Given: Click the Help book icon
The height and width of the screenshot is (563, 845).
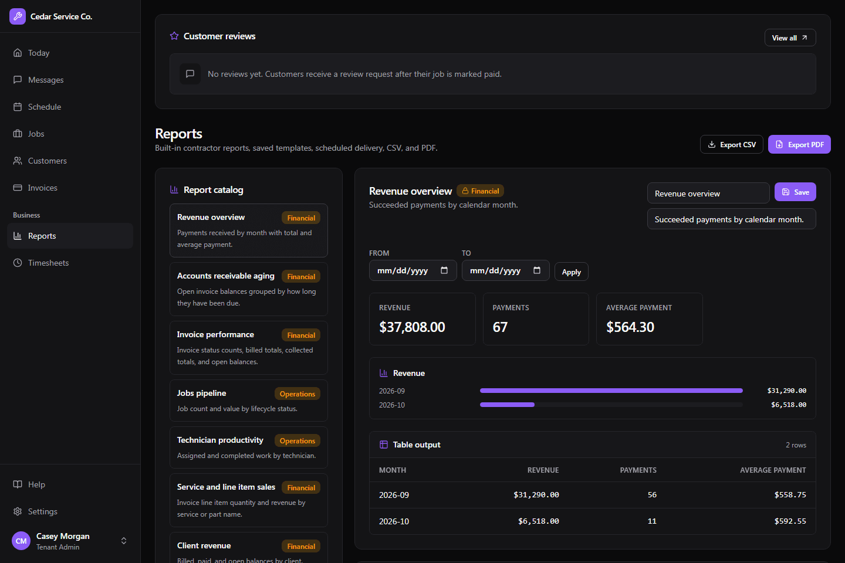Looking at the screenshot, I should click(18, 484).
